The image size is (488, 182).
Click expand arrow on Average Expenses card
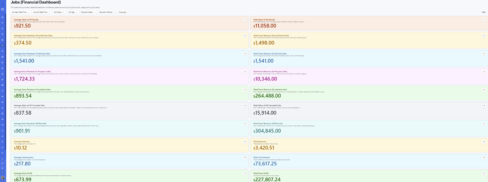(x=245, y=142)
